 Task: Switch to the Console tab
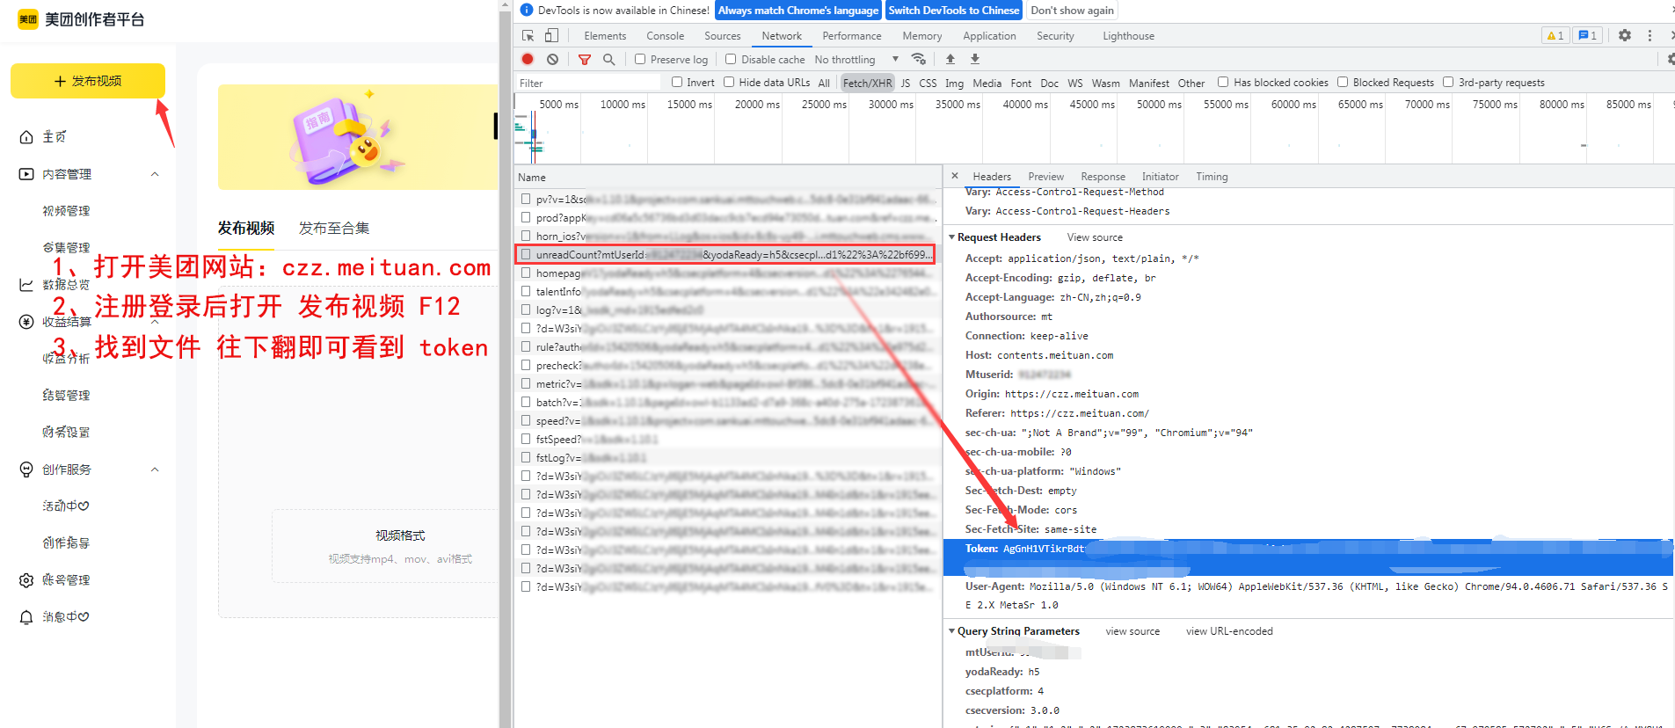(665, 36)
